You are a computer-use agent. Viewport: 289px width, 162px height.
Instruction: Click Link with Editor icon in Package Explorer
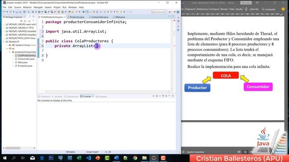point(25,21)
